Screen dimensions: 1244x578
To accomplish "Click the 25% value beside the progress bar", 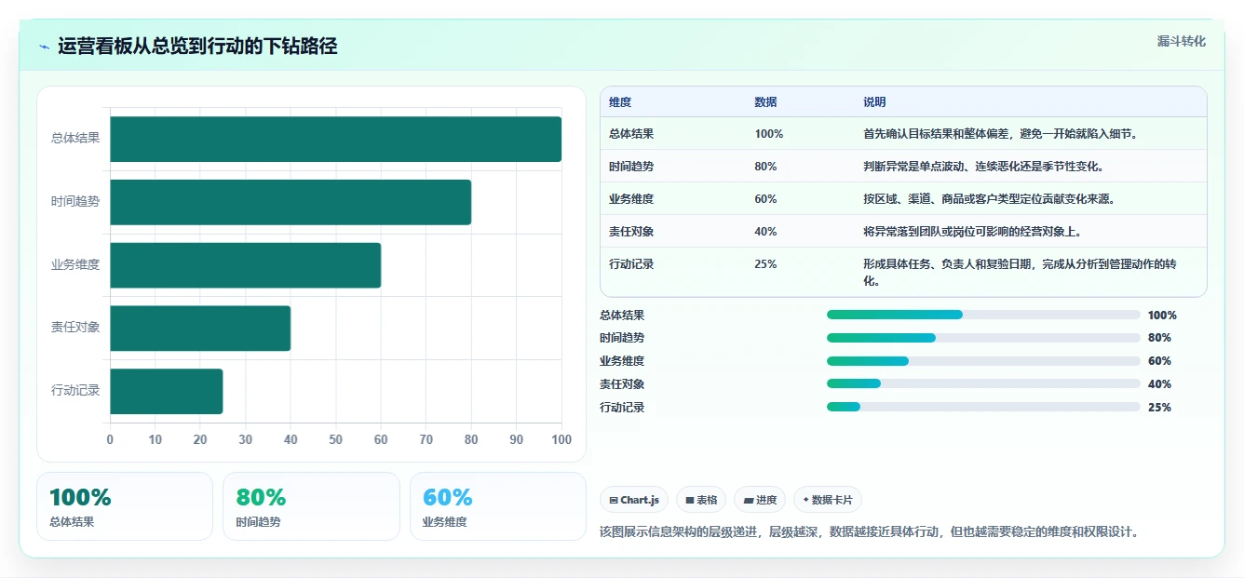I will click(1159, 408).
